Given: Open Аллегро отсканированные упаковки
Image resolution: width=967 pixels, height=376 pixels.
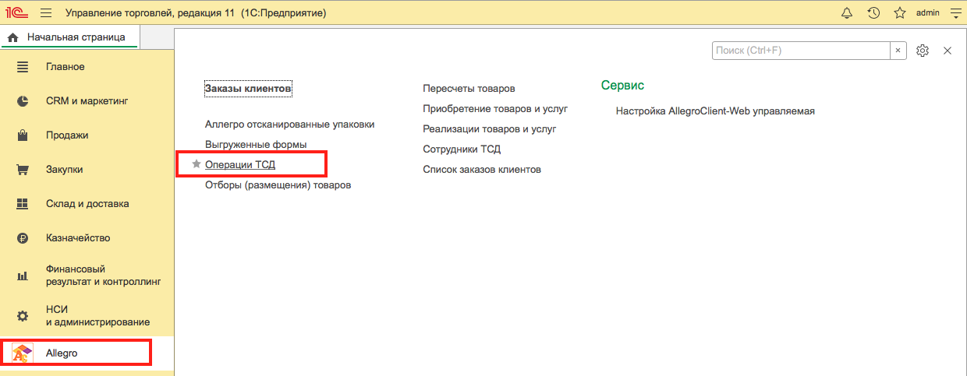Looking at the screenshot, I should pos(290,125).
